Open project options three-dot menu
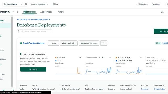168x94 pixels. point(17,12)
